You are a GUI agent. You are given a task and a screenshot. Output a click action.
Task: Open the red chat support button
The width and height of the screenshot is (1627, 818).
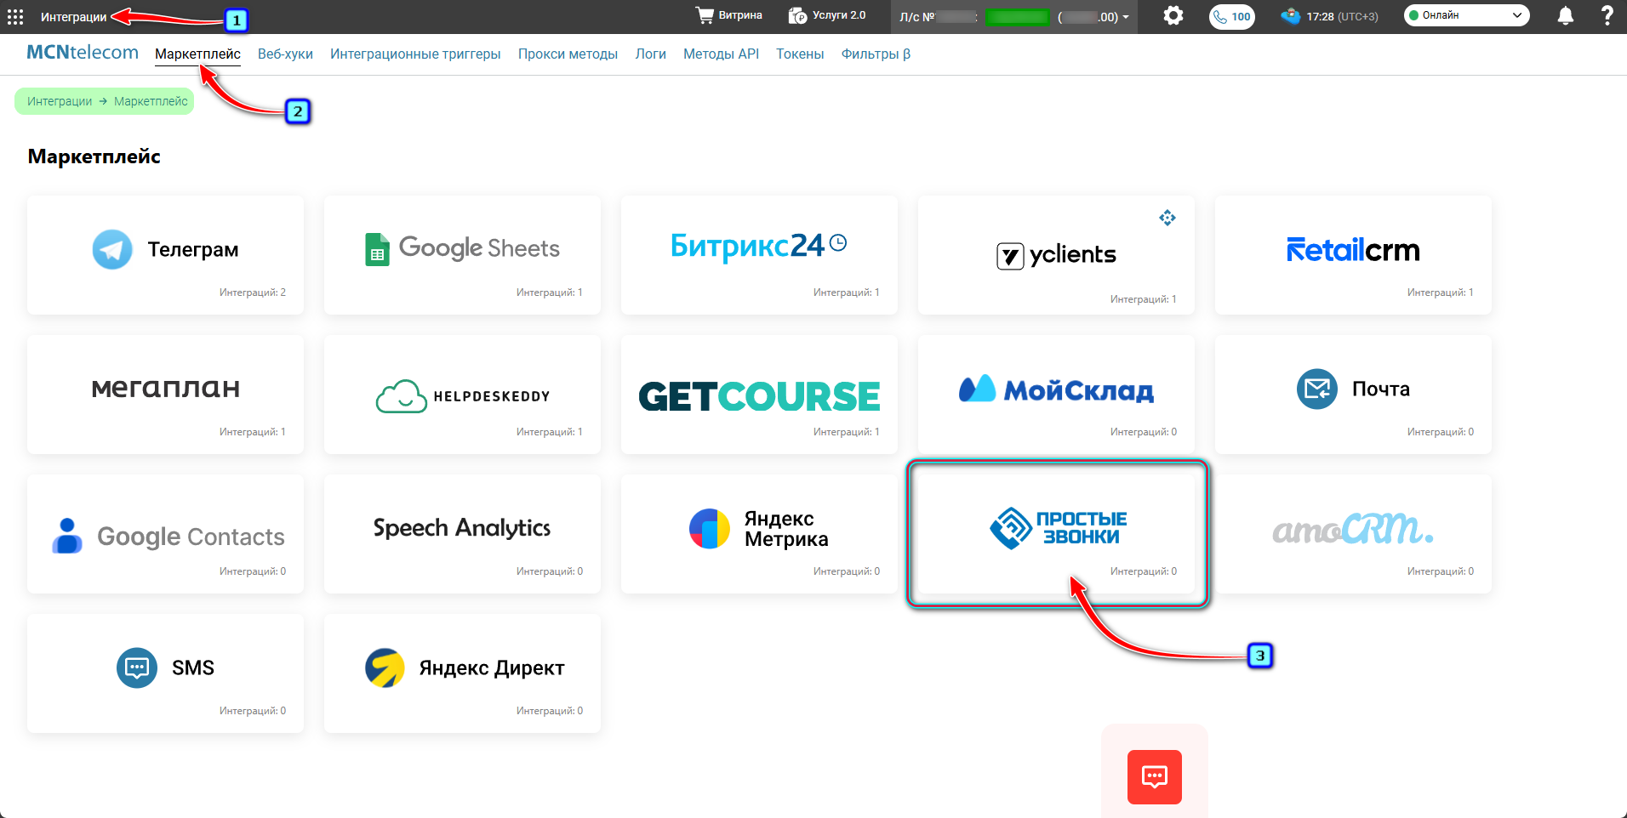[1155, 777]
